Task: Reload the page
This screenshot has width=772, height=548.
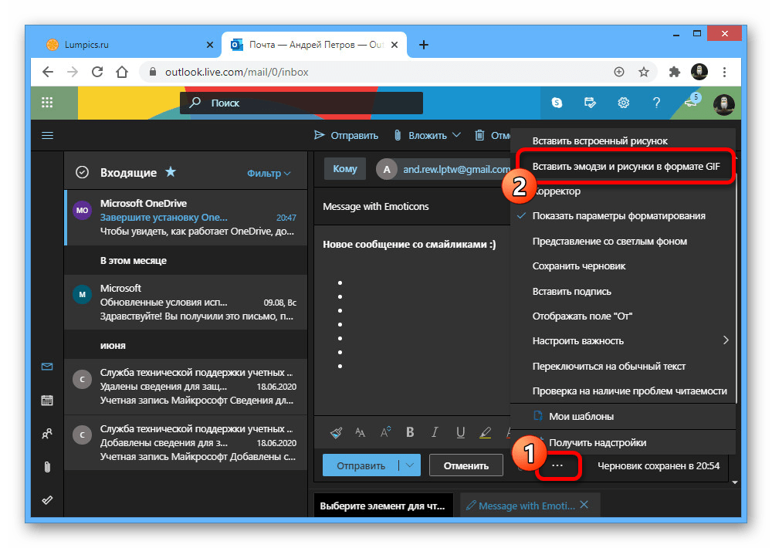Action: pyautogui.click(x=97, y=72)
